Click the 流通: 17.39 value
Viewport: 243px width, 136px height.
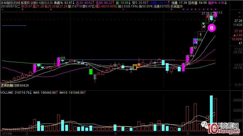click(x=179, y=3)
